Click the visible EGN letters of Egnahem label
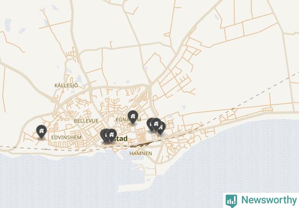Viewport: 299px width, 208px height. [x=121, y=120]
